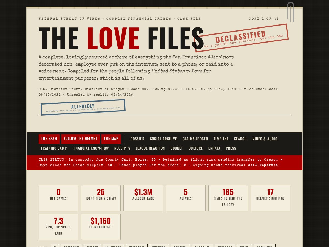Open the Errata section

pos(214,148)
